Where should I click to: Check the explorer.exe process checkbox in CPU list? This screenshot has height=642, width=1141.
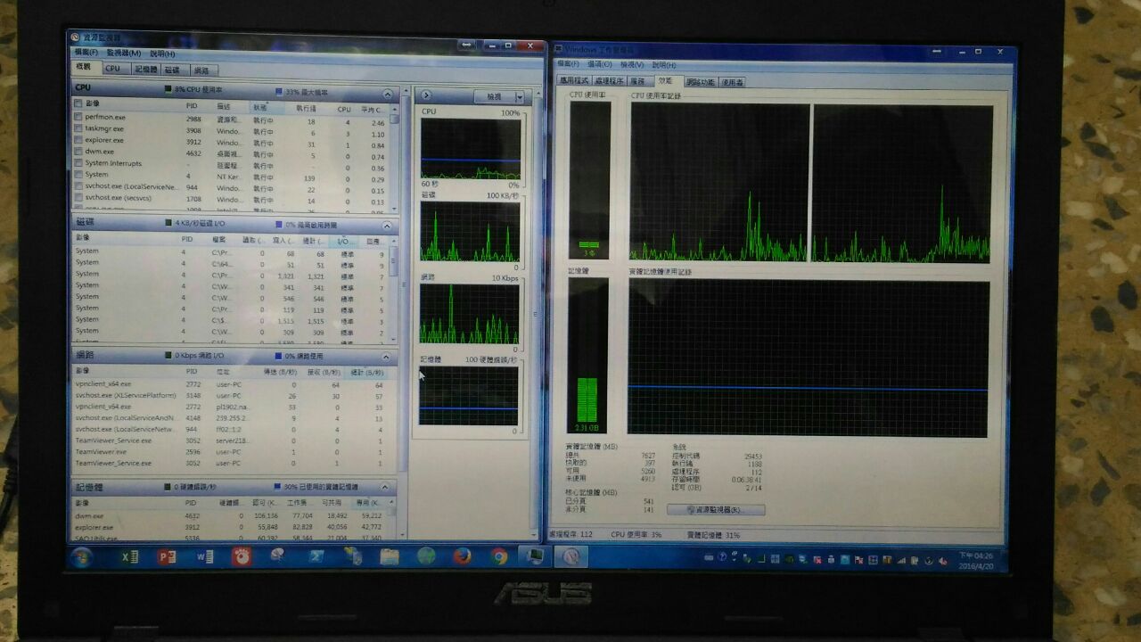click(x=78, y=140)
